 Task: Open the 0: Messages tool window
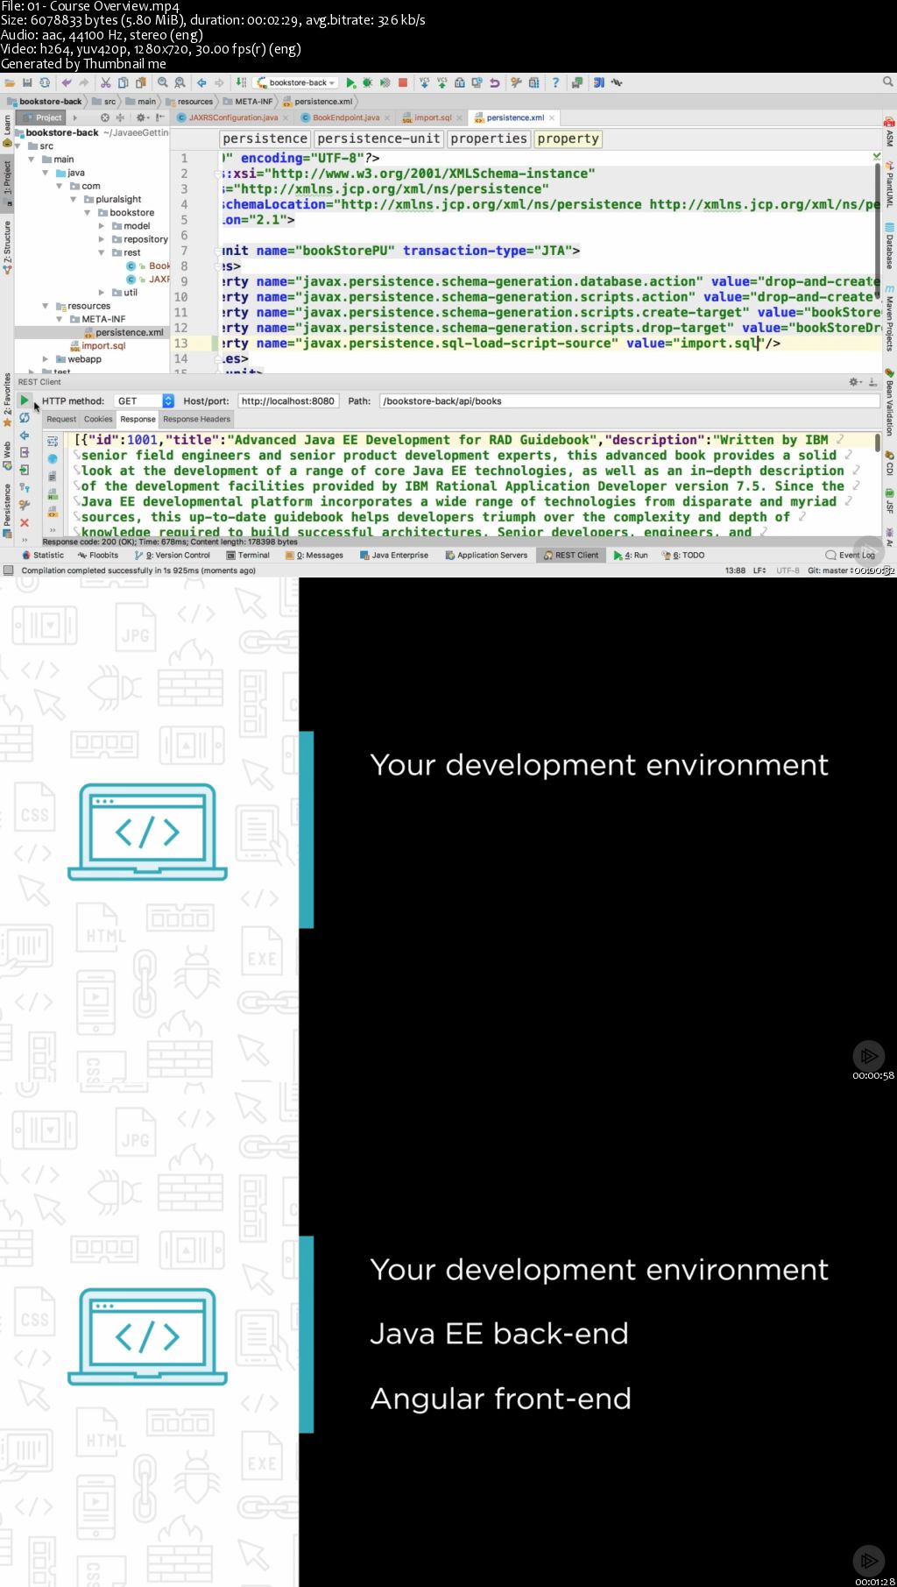[314, 555]
